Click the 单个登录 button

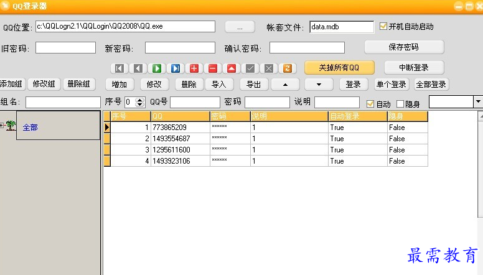(392, 85)
